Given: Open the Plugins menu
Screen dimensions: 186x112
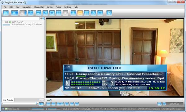Looking at the screenshot, I should tap(58, 7).
